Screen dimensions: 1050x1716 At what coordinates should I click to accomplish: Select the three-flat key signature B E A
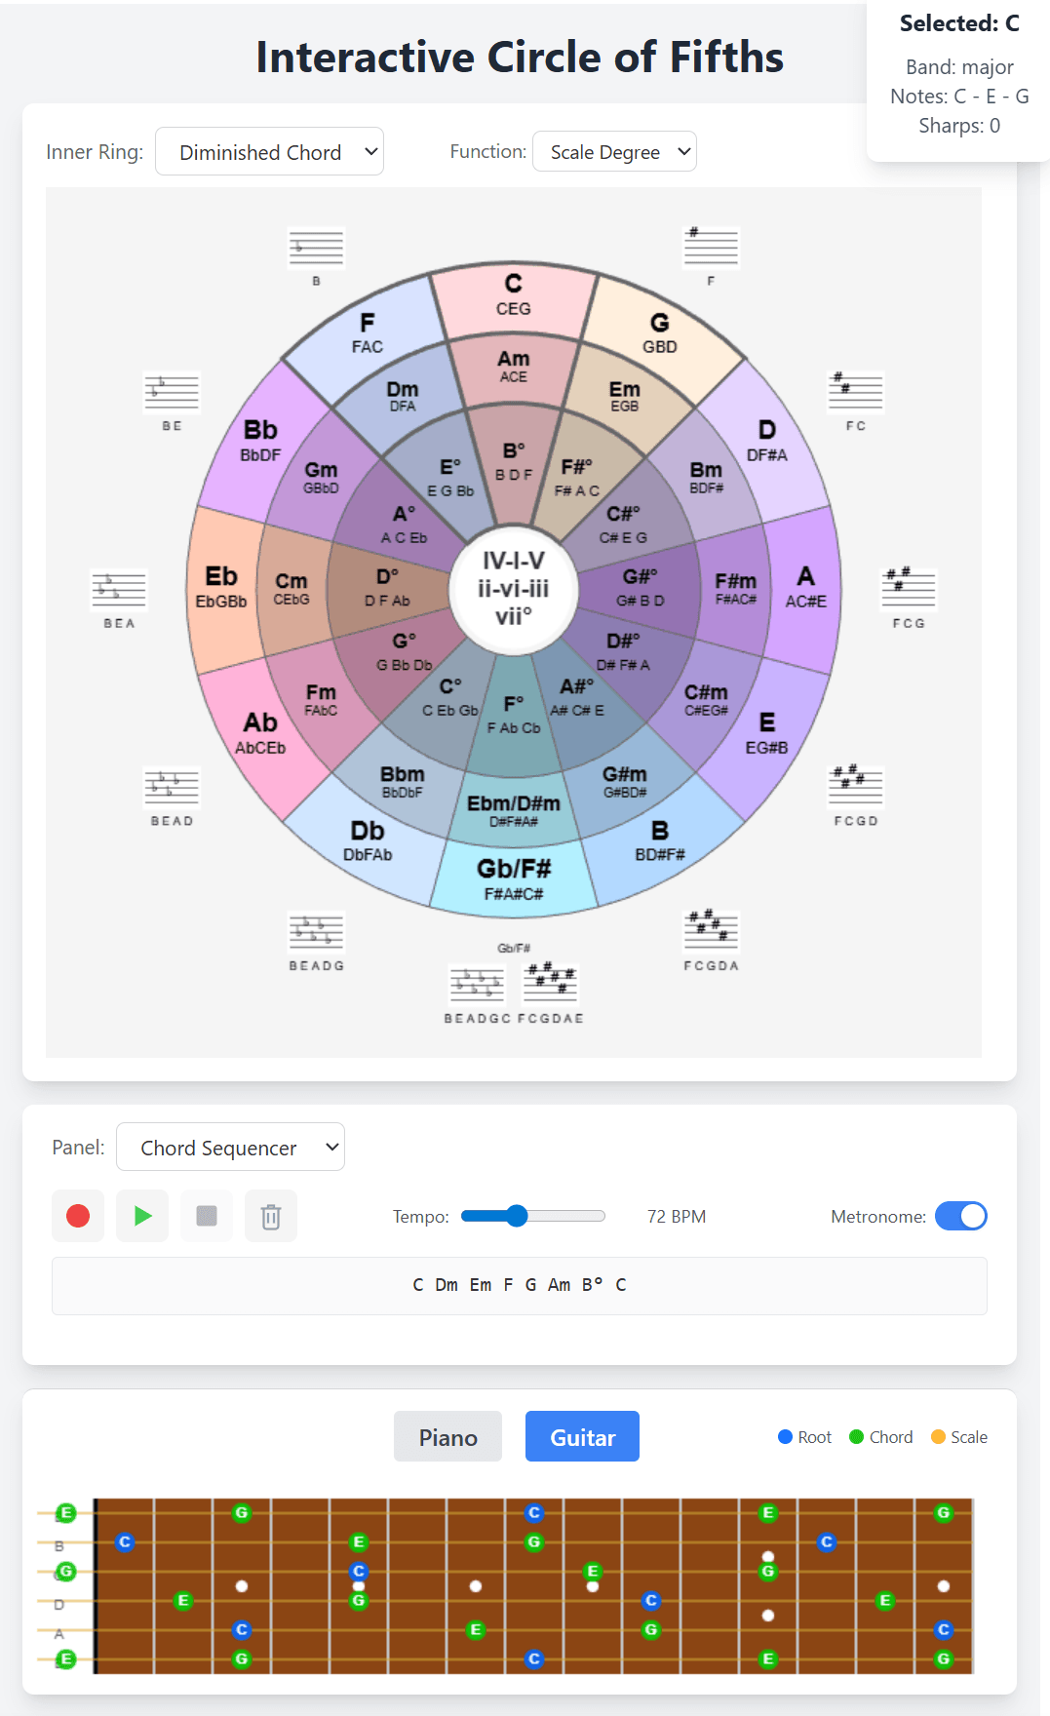119,591
